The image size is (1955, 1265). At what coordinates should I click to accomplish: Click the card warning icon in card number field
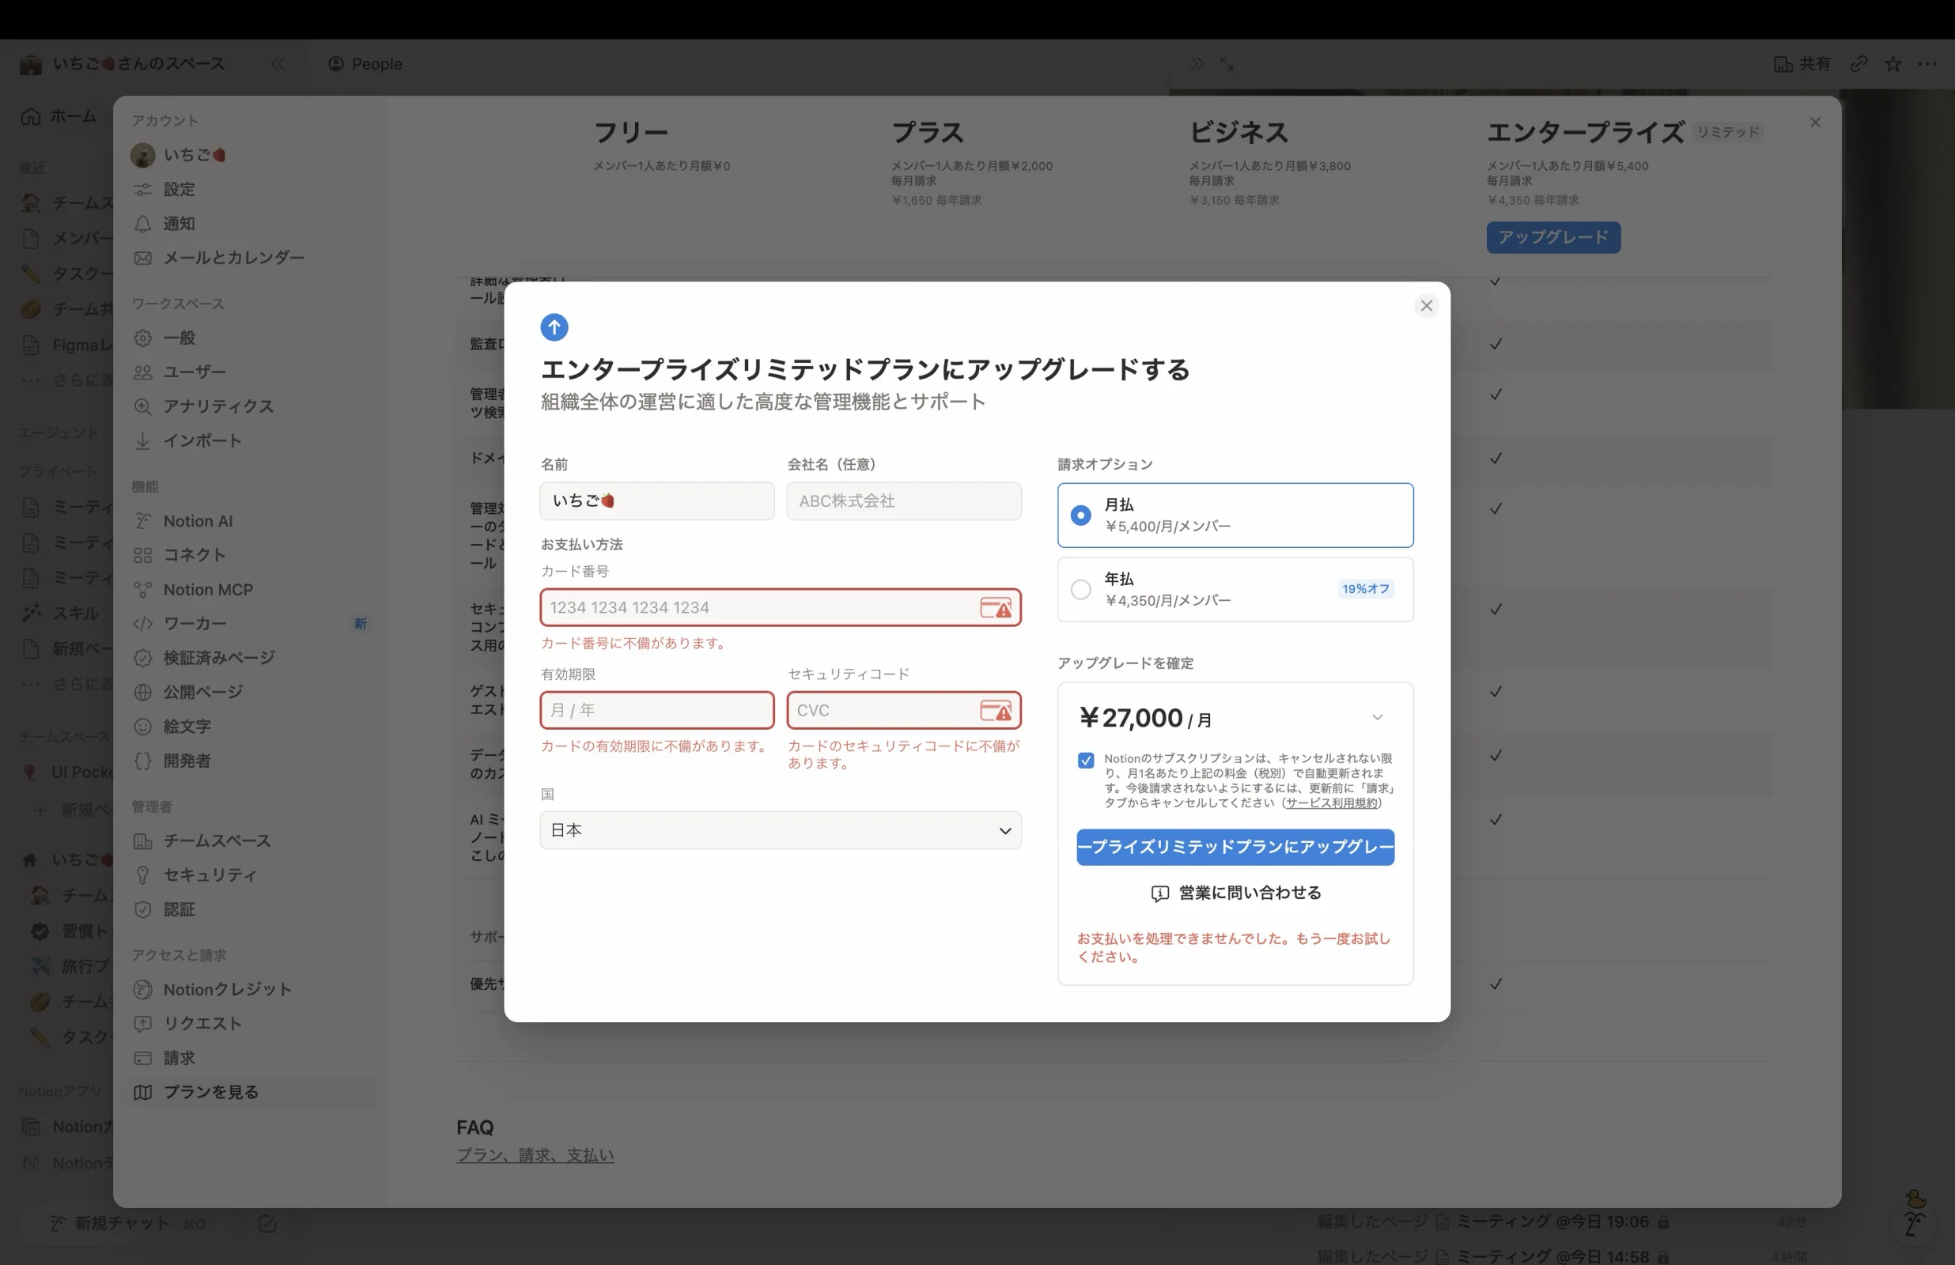click(x=996, y=608)
